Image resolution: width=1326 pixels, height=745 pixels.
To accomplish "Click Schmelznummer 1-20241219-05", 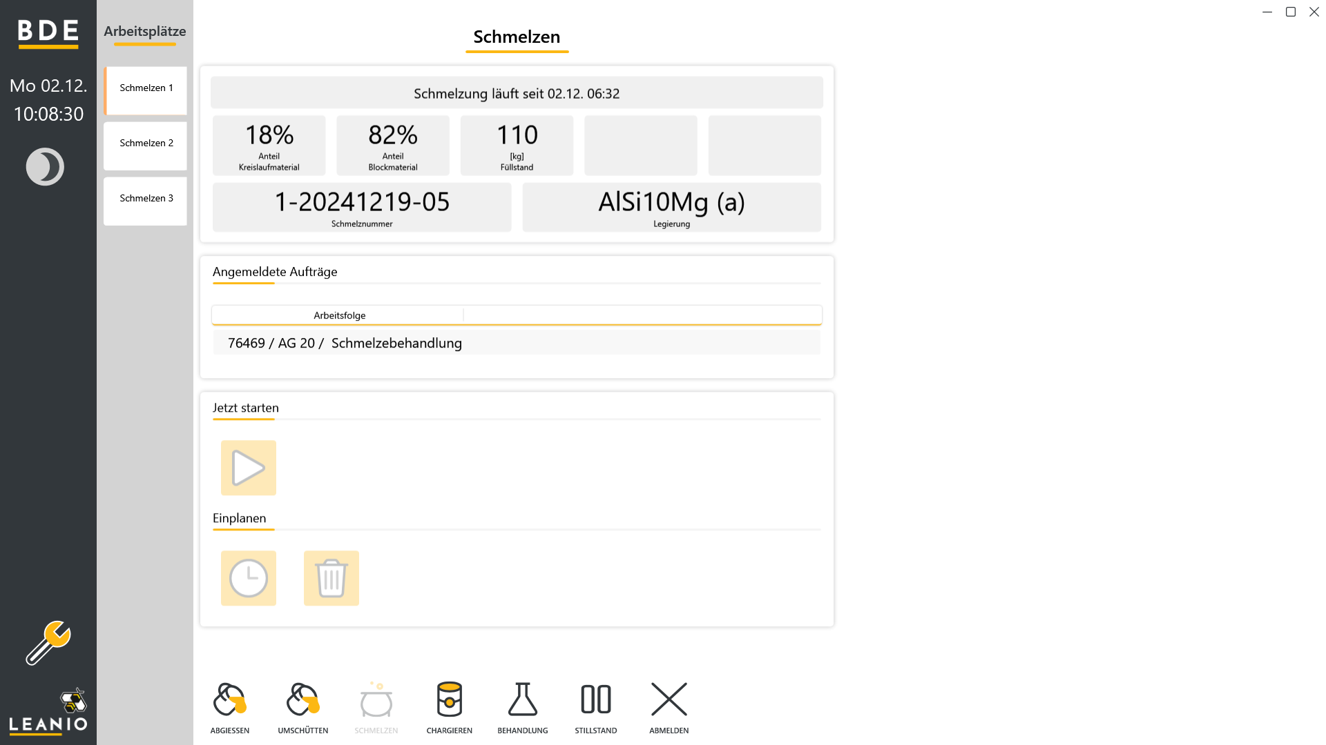I will click(362, 208).
